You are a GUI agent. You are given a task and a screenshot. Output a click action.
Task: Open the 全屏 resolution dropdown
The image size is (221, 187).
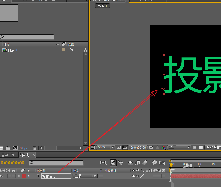(x=179, y=147)
